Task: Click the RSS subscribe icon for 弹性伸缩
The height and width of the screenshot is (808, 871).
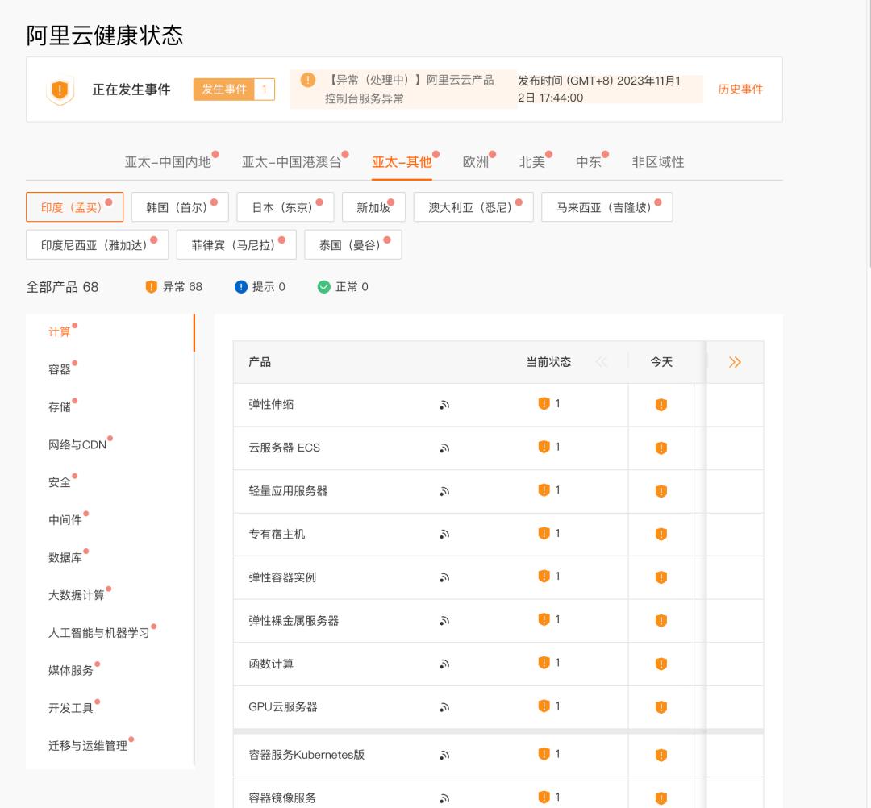Action: [444, 405]
